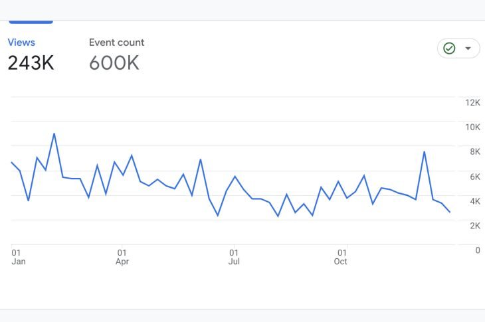Click the 01 Jan axis label
The height and width of the screenshot is (322, 485).
(x=18, y=257)
